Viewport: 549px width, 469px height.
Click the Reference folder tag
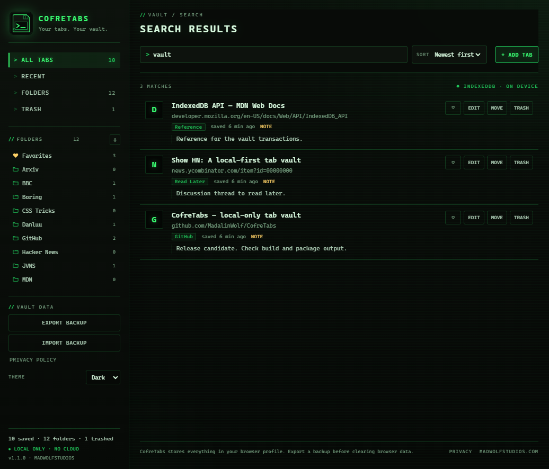tap(188, 127)
